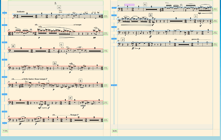Image resolution: width=221 pixels, height=140 pixels.
Task: Select rehearsal mark H
Action: pos(151,15)
